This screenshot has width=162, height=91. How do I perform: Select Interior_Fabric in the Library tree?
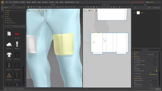(9, 21)
